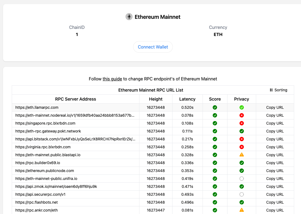Viewport: 301px width, 214px height.
Task: Click the red privacy cross for virginia.rpc.blxrbdn.com
Action: (x=242, y=147)
